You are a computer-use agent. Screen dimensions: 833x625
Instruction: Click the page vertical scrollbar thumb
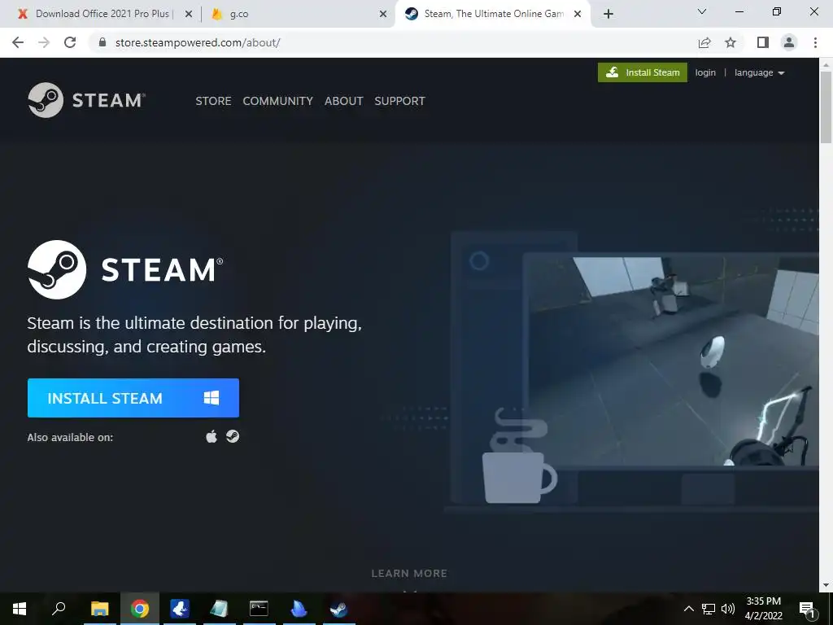pos(826,107)
